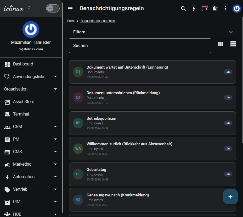The width and height of the screenshot is (243, 217).
Task: Toggle the theme switch beside tolinax logo
Action: (53, 8)
